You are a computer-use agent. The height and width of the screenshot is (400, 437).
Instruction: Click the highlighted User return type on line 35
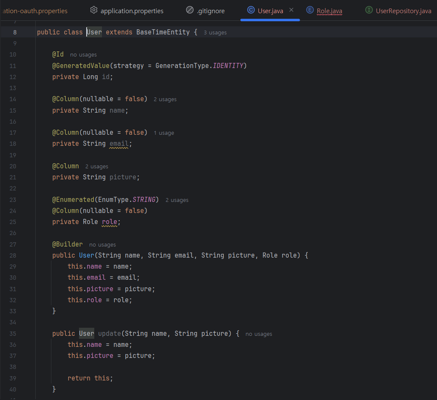(87, 333)
